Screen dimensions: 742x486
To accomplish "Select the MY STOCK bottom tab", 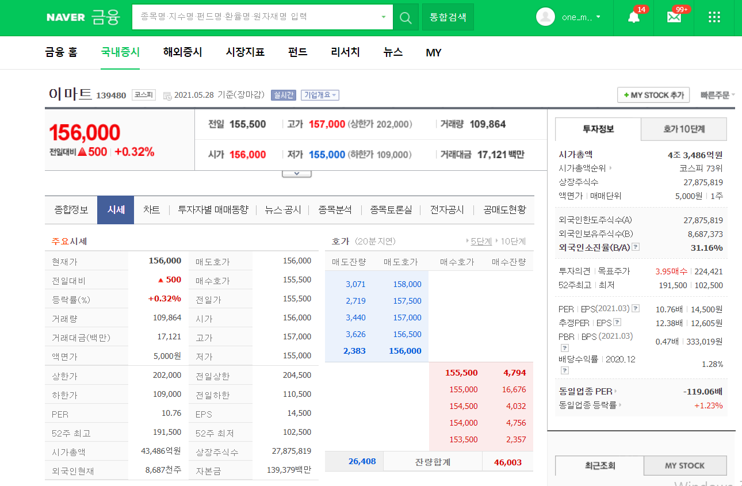I will (684, 465).
